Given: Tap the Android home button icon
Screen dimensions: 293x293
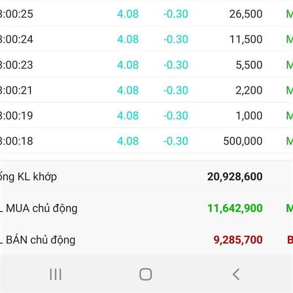Looking at the screenshot, I should (x=146, y=274).
